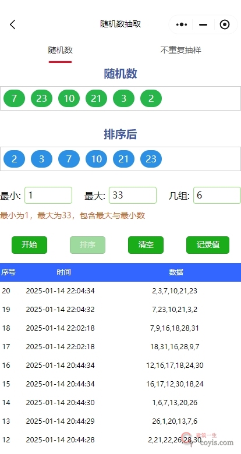The width and height of the screenshot is (241, 454).
Task: Go back using the left arrow icon
Action: point(12,24)
